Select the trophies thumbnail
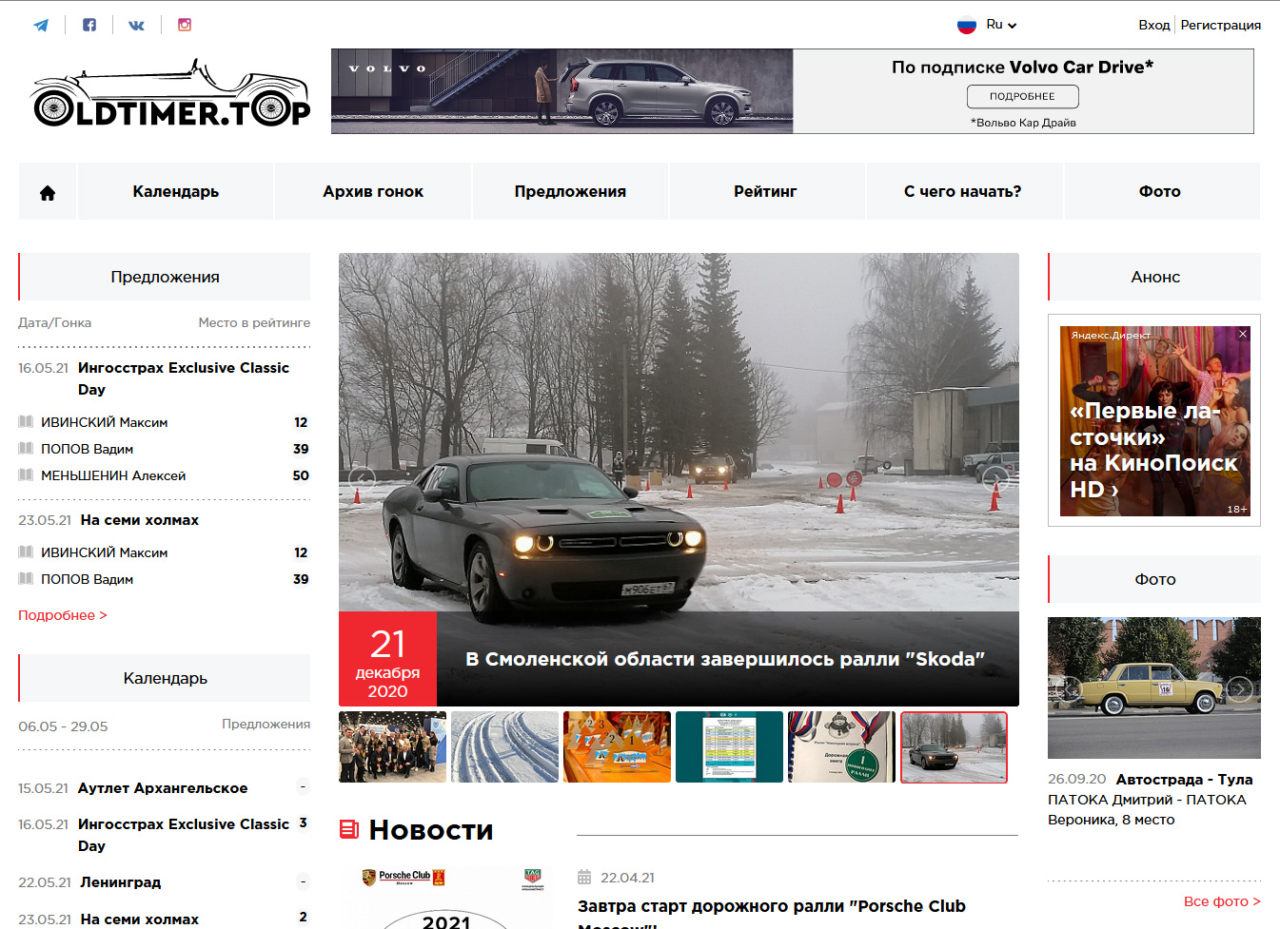This screenshot has height=929, width=1280. pyautogui.click(x=617, y=747)
